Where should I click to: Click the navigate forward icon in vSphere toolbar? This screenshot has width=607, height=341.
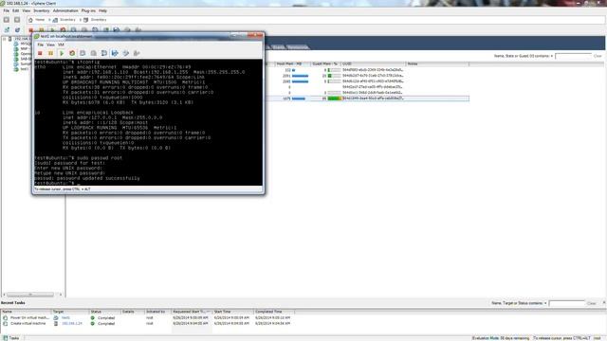(x=17, y=20)
